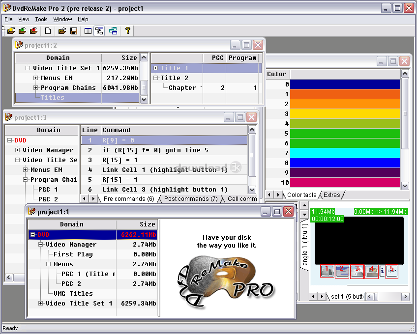
Task: Open the Tools menu
Action: click(x=41, y=19)
